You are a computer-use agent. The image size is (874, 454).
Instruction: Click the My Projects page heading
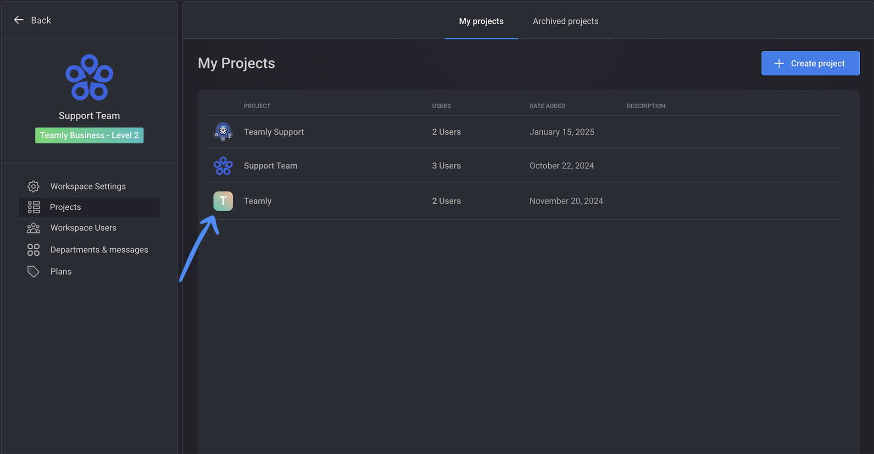click(236, 63)
